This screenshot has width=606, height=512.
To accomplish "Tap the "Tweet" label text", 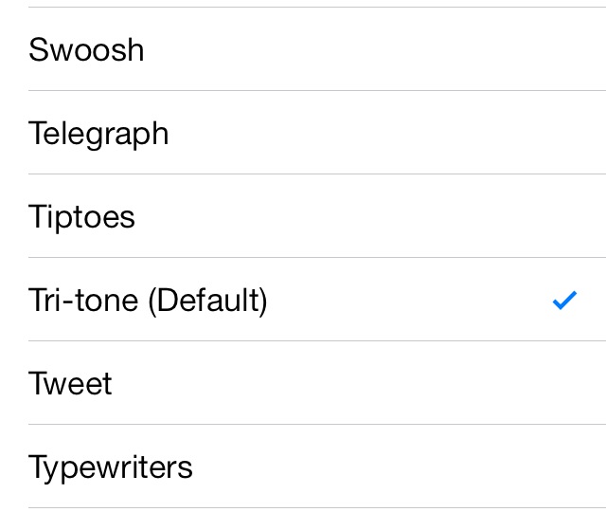I will click(x=70, y=384).
